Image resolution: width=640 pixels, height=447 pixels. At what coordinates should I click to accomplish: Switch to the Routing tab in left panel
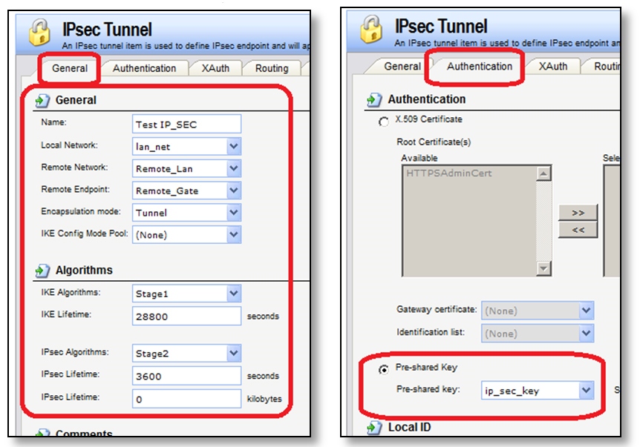pos(272,68)
